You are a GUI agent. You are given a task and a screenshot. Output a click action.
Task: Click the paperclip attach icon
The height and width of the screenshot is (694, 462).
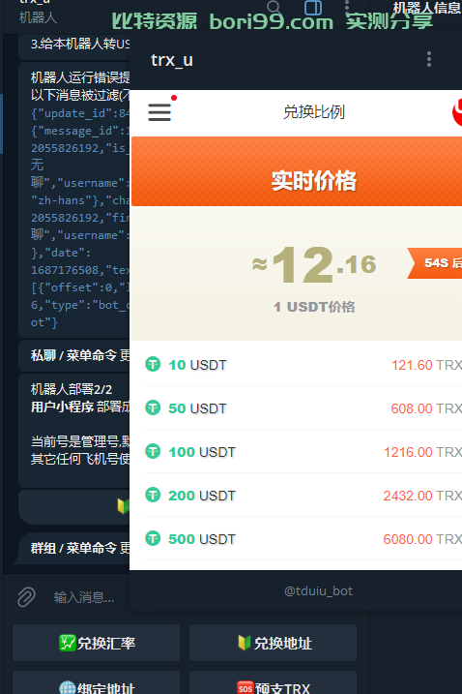26,596
